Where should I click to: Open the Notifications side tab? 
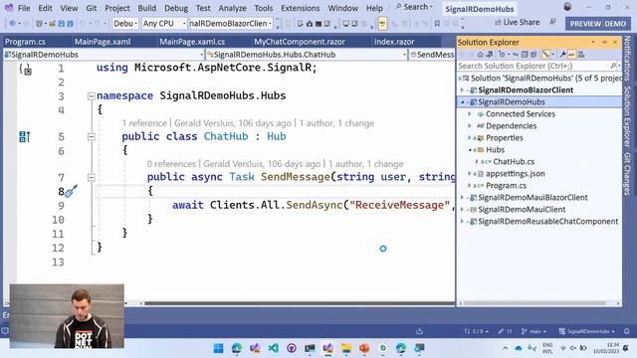(627, 58)
